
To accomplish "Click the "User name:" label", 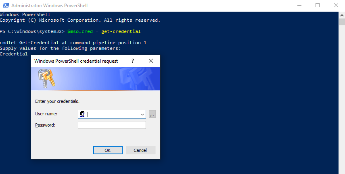I will pyautogui.click(x=46, y=114).
